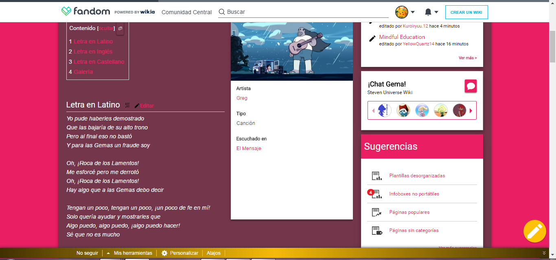
Task: Open Kuroiryuu.12 user profile
Action: click(x=416, y=26)
